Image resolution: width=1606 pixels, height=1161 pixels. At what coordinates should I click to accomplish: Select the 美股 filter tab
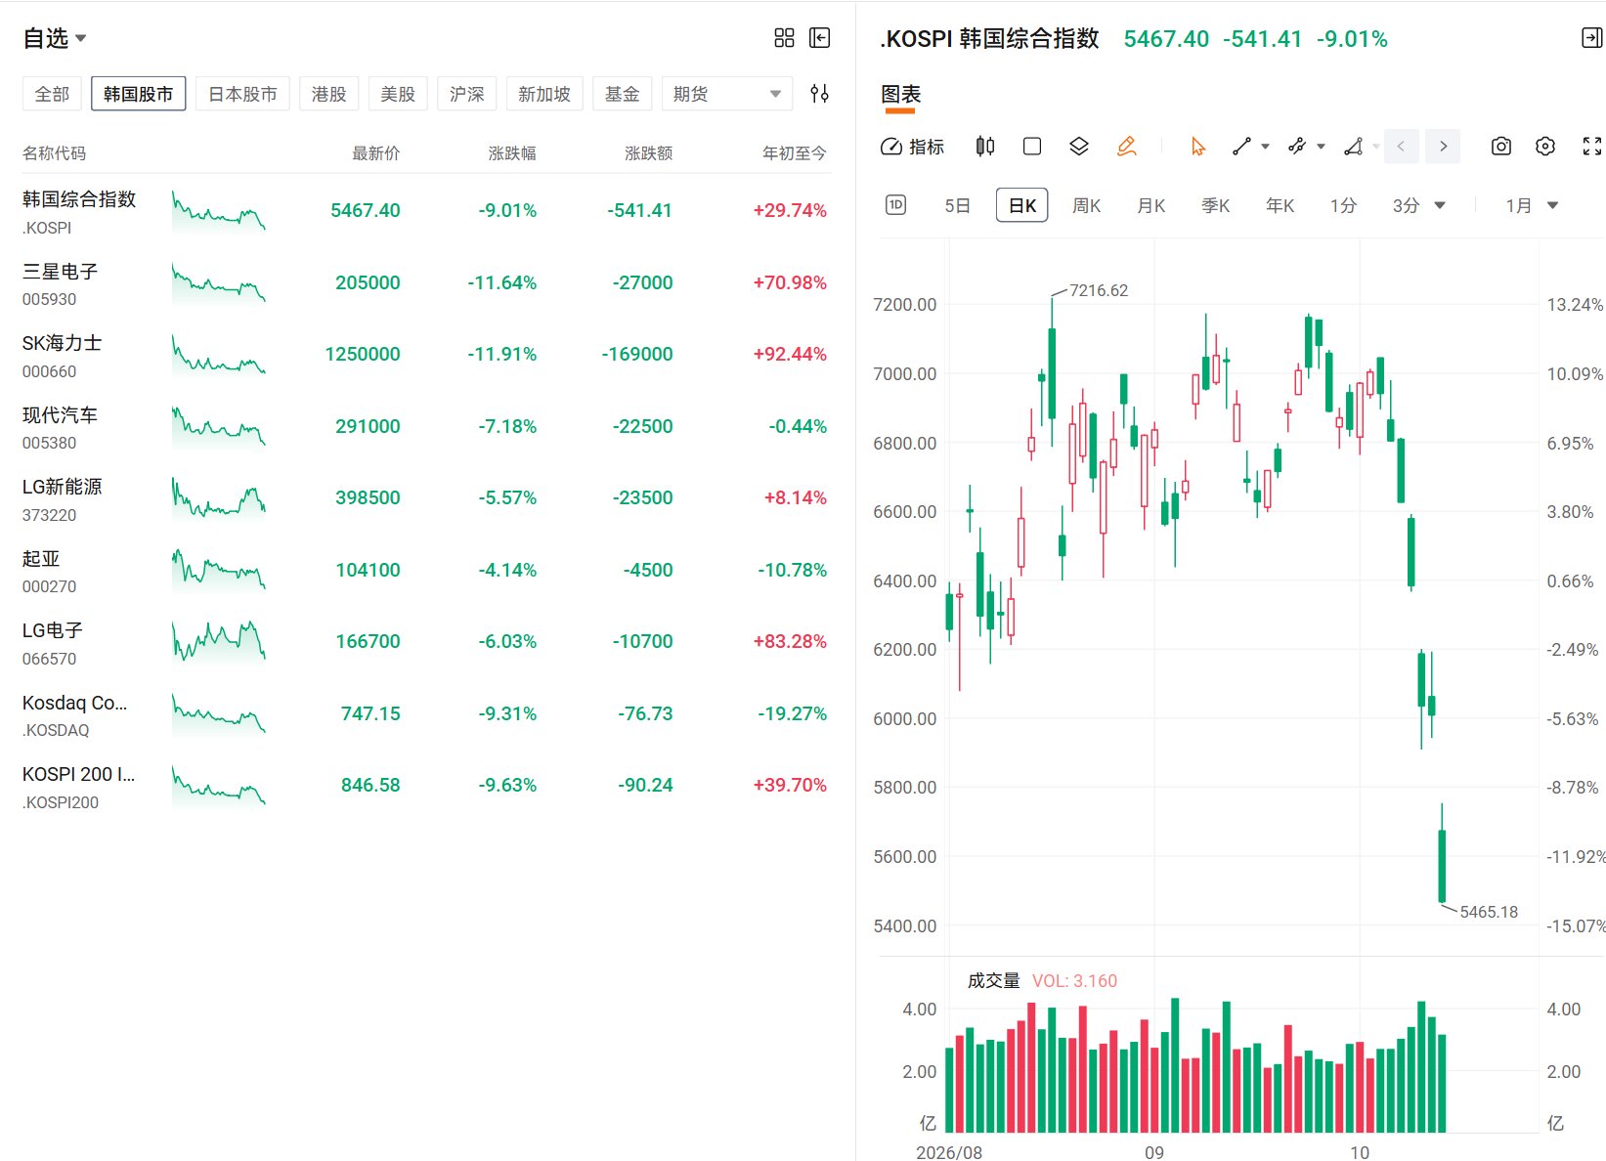(398, 94)
